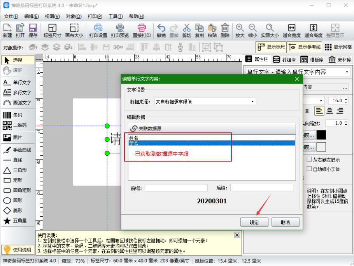Select the 条码 barcode tool

[x=18, y=115]
